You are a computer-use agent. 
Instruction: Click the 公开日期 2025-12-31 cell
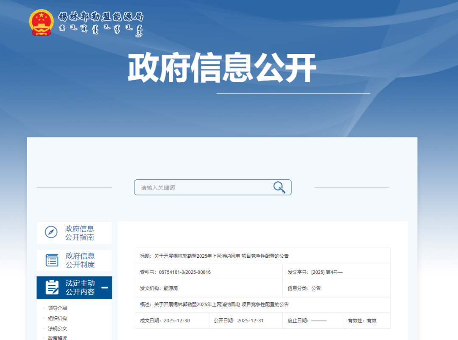click(x=246, y=320)
